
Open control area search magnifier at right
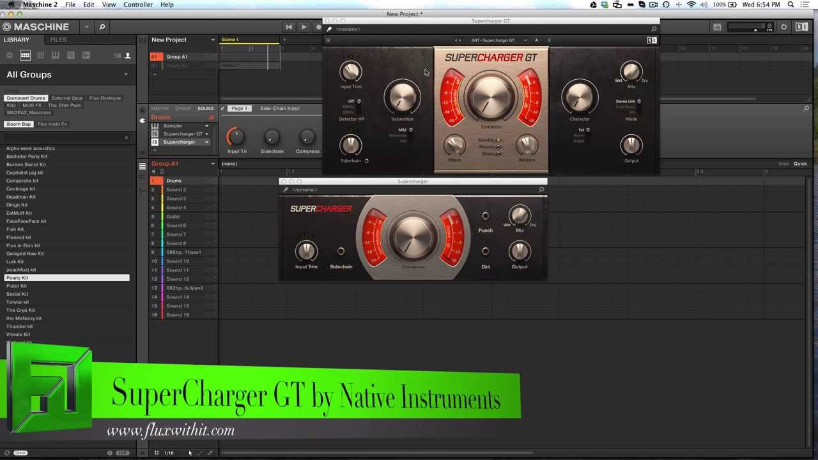coord(806,109)
